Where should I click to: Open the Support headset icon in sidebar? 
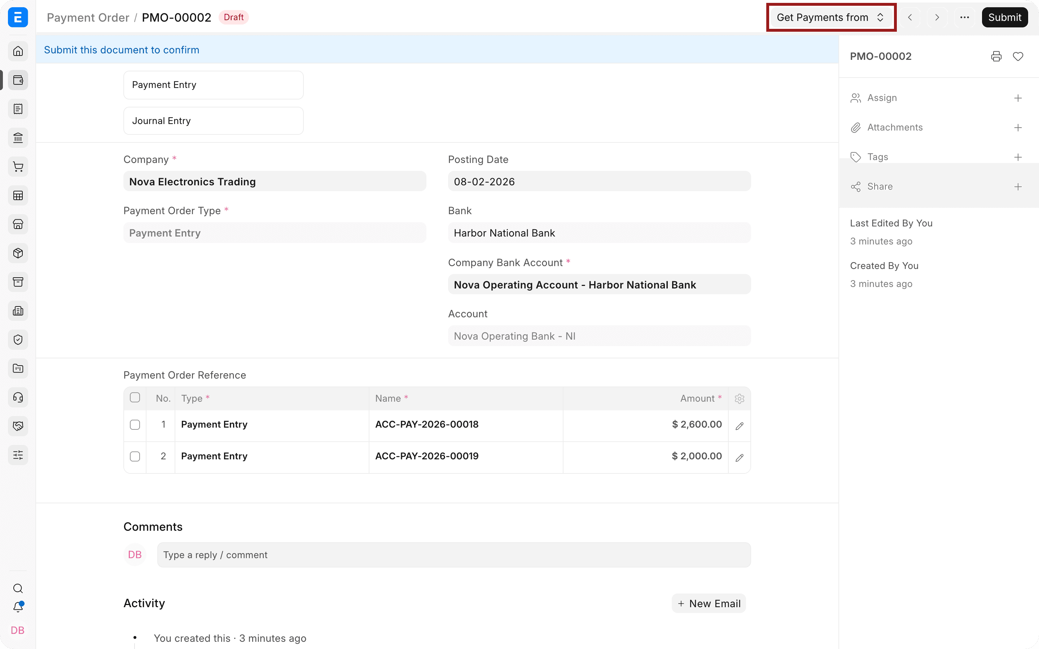coord(18,397)
